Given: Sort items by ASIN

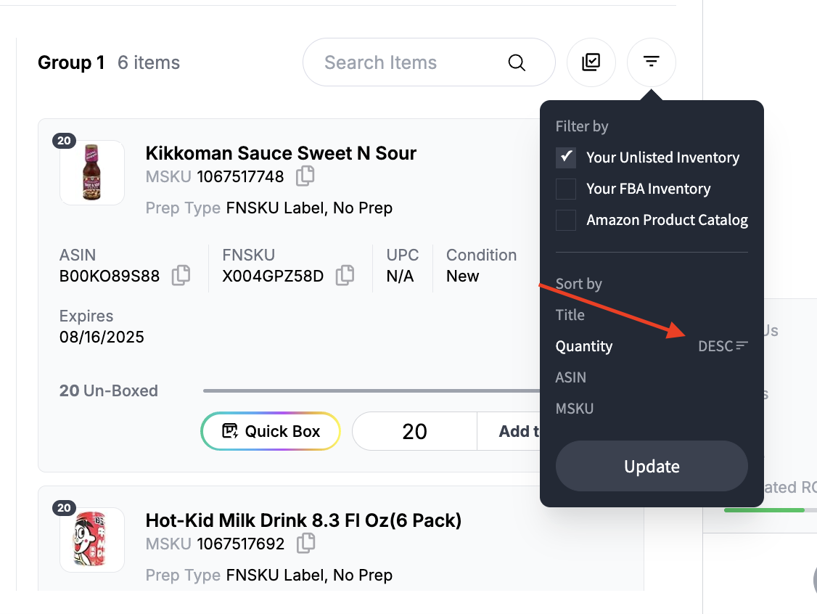Looking at the screenshot, I should point(570,377).
